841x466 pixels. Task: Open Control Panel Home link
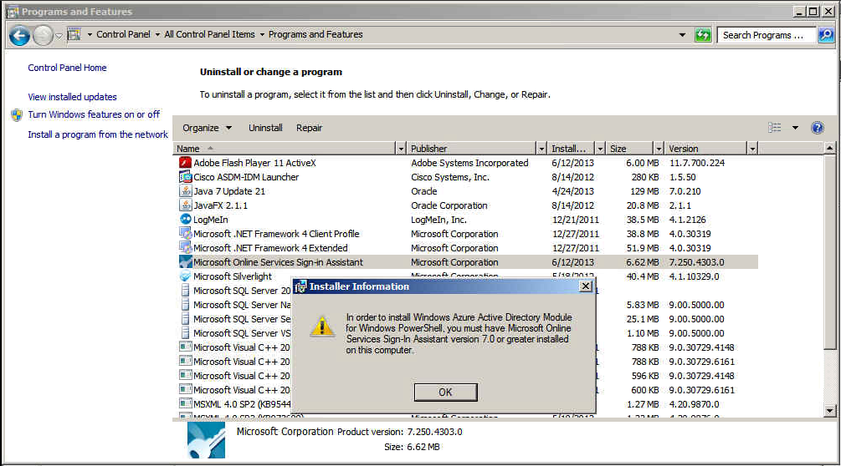pos(67,68)
